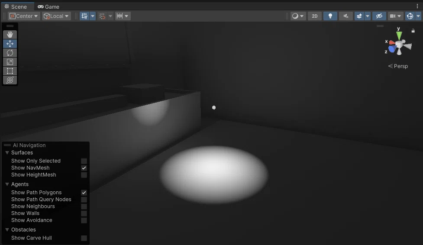This screenshot has width=423, height=245.
Task: Click the orientation gizmo overlay handle
Action: pyautogui.click(x=380, y=26)
